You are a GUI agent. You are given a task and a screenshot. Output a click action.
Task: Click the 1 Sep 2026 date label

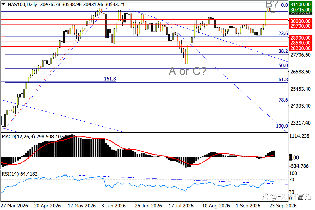click(x=248, y=206)
